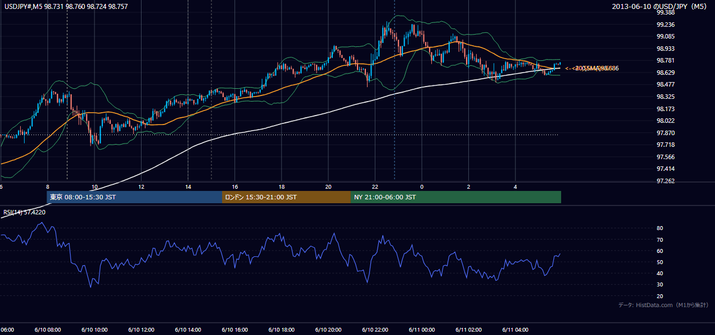Click the overlapping SMA value label near 98.686

pos(591,68)
